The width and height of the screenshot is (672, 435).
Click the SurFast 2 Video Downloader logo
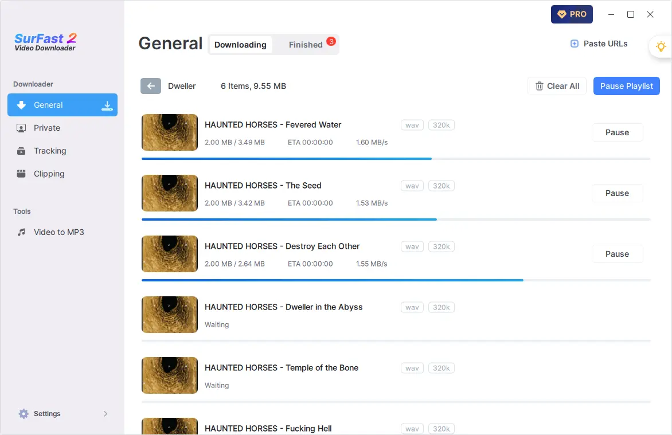coord(45,42)
